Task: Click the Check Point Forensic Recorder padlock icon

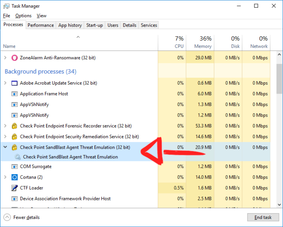Action: pyautogui.click(x=15, y=126)
